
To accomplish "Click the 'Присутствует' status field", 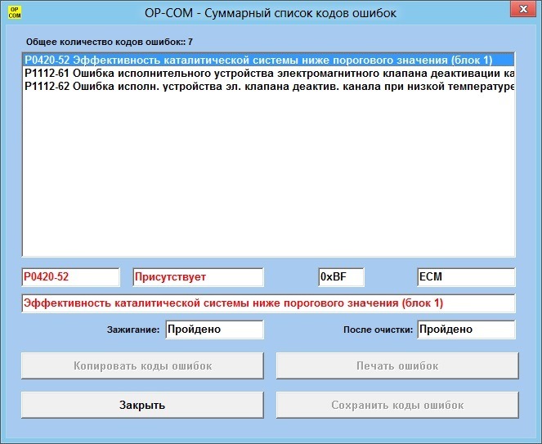I will (198, 277).
